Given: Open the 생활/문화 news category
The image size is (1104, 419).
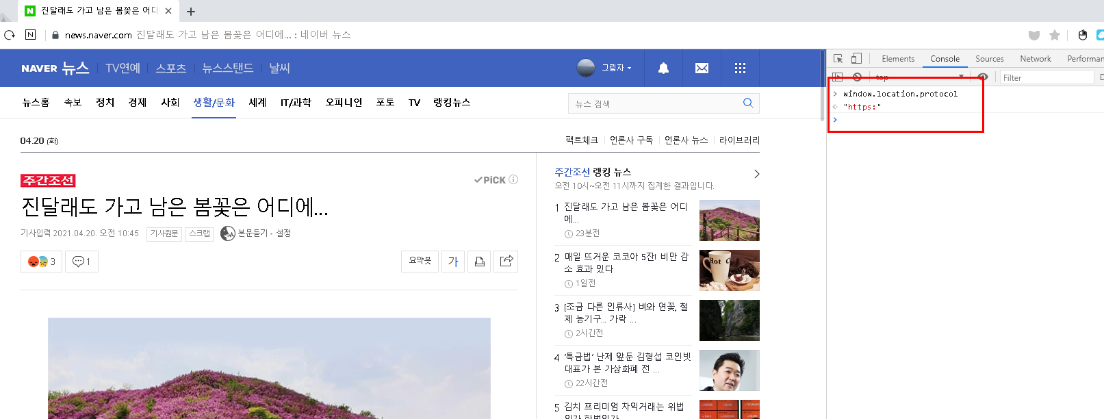Looking at the screenshot, I should 214,103.
